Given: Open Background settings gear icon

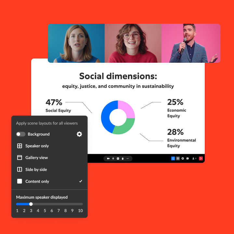Looking at the screenshot, I should [x=79, y=134].
